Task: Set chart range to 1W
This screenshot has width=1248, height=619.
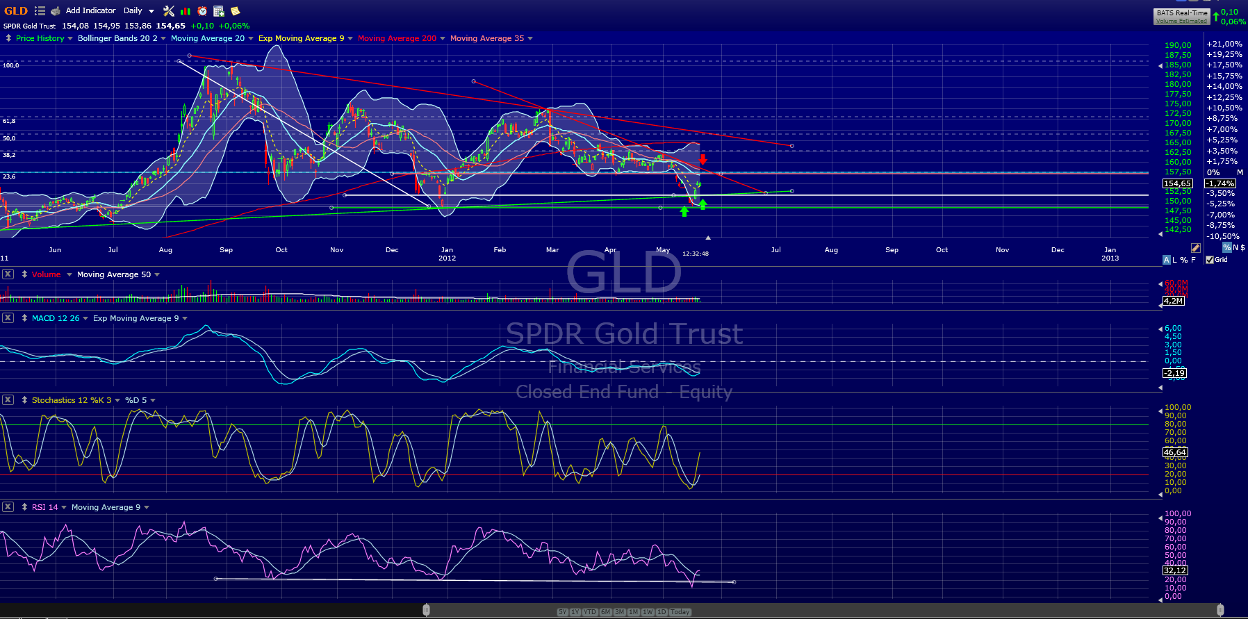Action: pos(648,612)
